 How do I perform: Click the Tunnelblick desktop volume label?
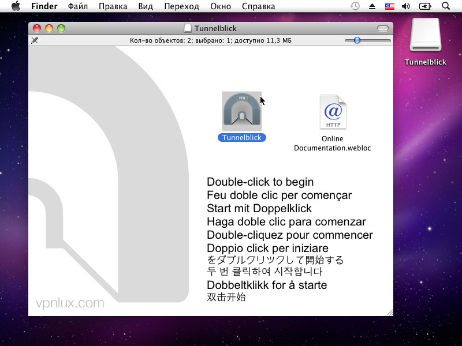pyautogui.click(x=426, y=62)
